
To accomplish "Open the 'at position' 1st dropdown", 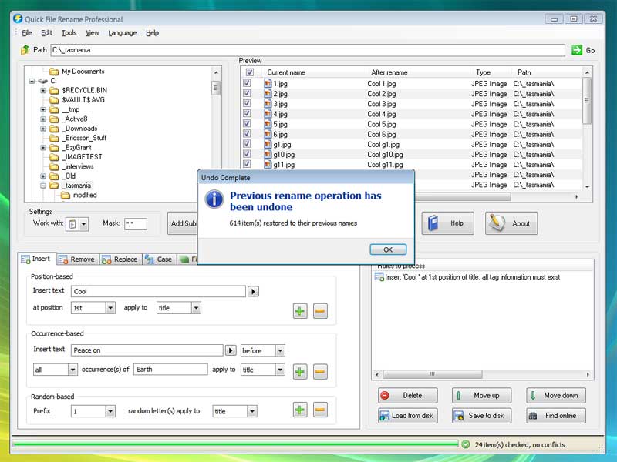I will pyautogui.click(x=93, y=308).
